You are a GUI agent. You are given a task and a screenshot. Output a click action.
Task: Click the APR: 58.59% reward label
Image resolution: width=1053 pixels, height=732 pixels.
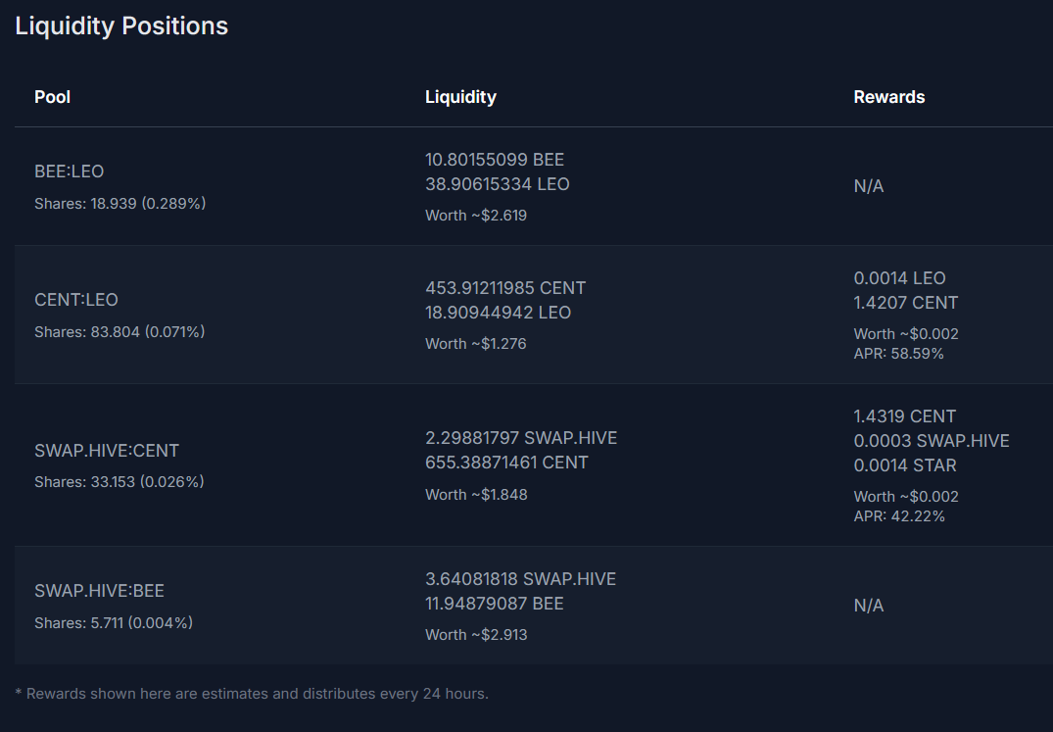click(x=898, y=354)
